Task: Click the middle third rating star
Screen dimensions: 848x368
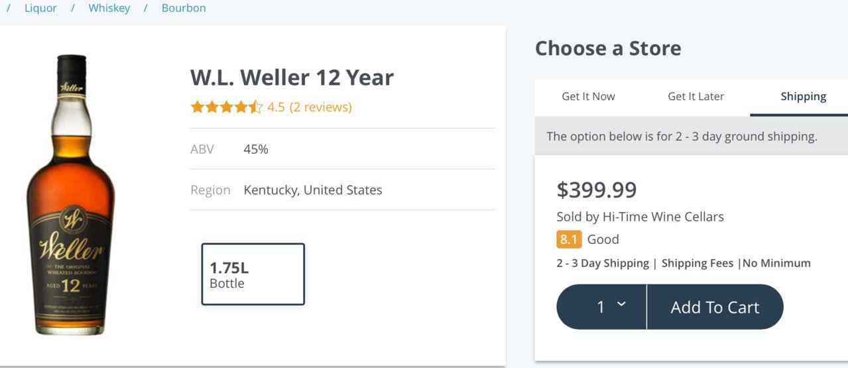Action: [x=227, y=107]
